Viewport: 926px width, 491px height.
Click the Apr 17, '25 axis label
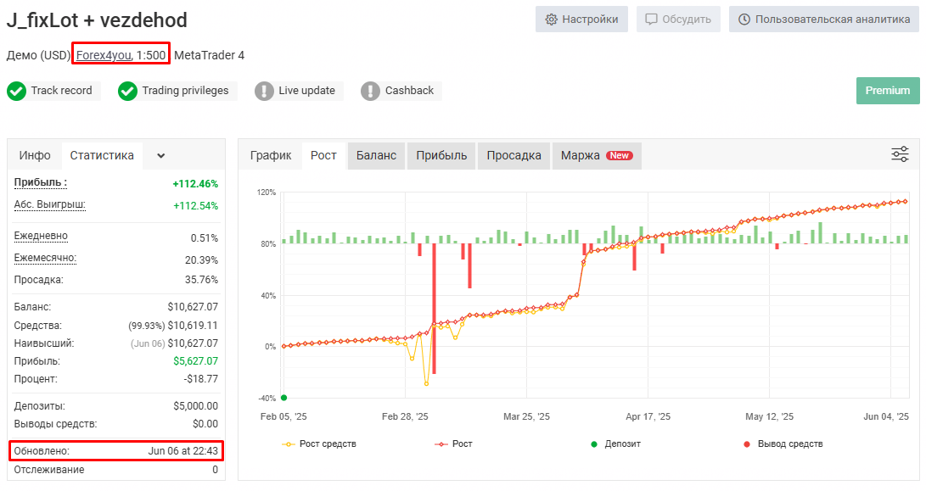pyautogui.click(x=648, y=416)
